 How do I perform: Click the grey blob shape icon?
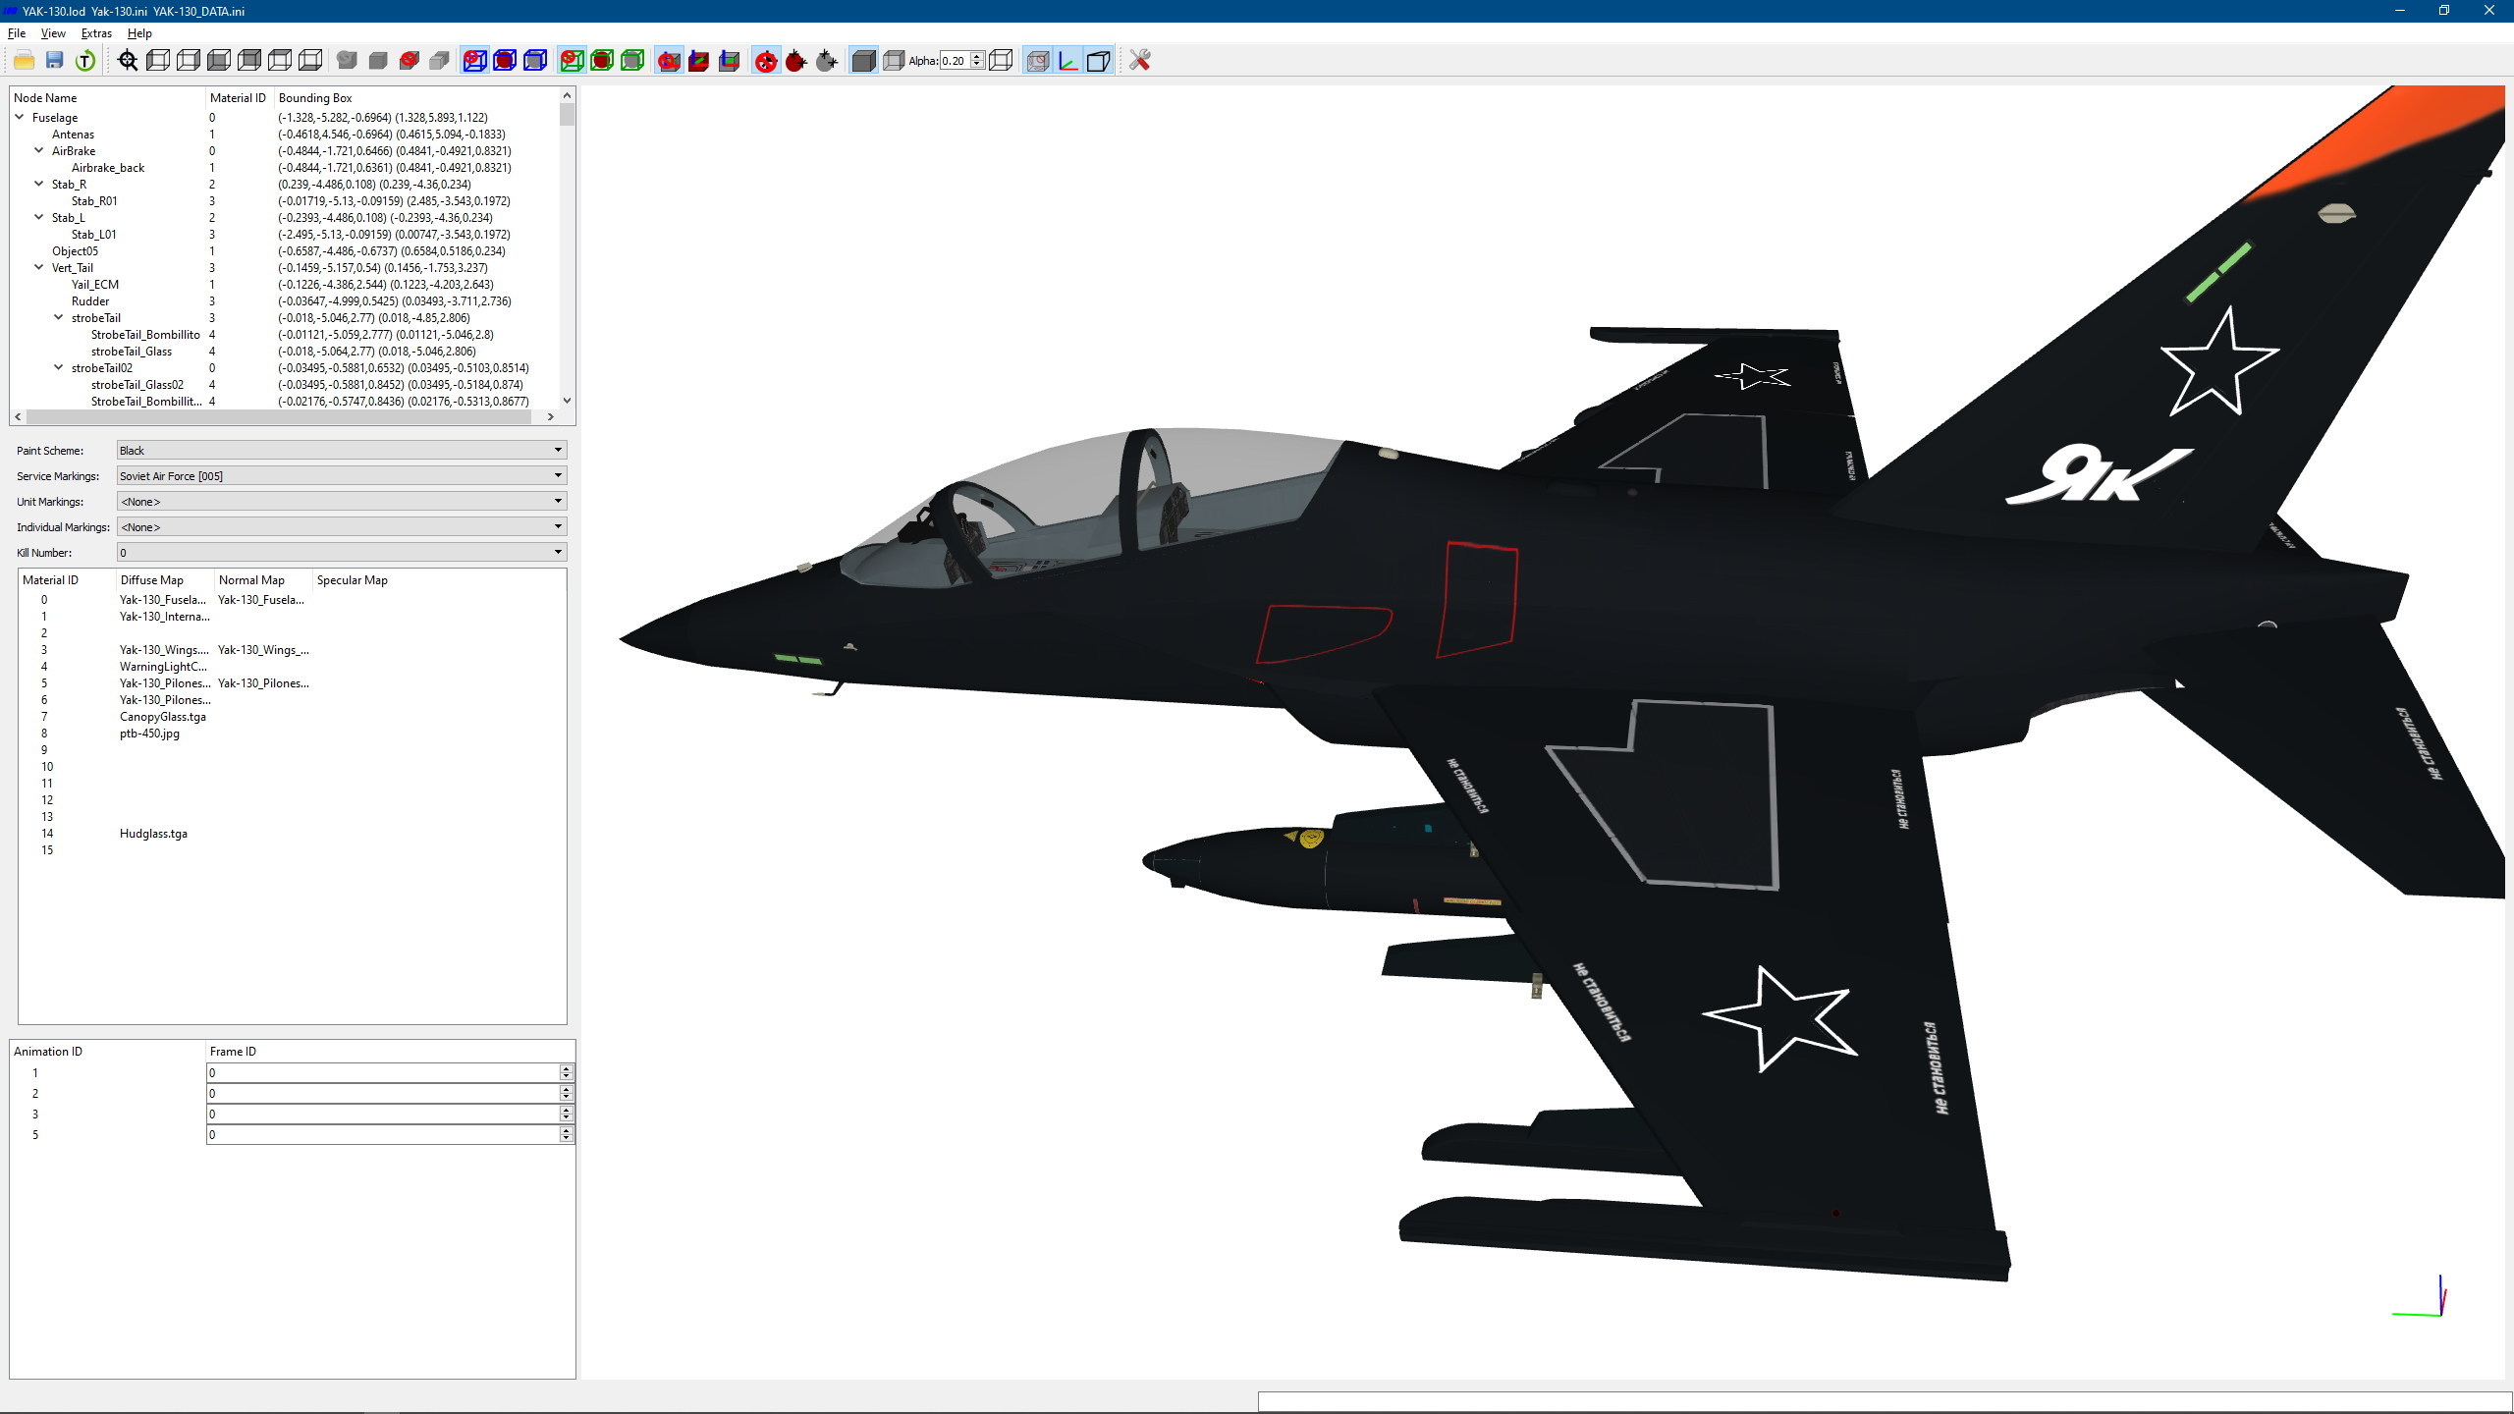point(347,61)
